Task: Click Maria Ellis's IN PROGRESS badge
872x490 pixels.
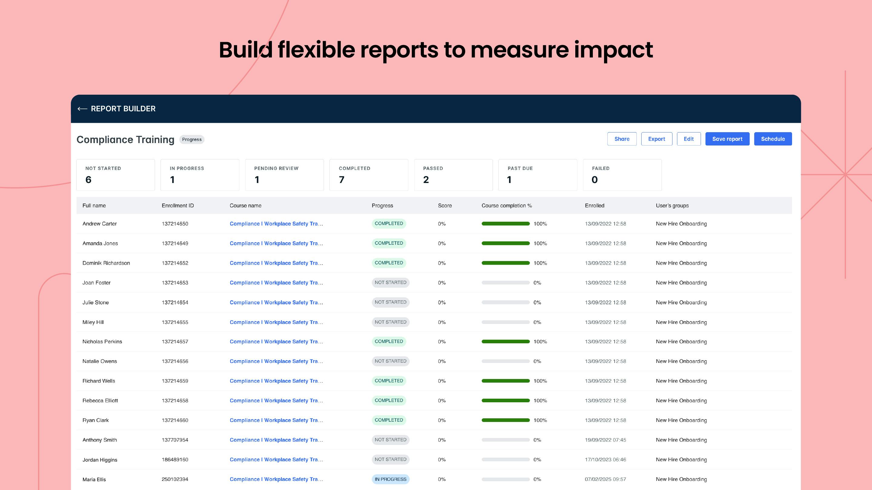Action: [x=390, y=479]
